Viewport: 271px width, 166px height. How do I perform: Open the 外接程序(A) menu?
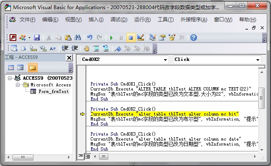(194, 20)
